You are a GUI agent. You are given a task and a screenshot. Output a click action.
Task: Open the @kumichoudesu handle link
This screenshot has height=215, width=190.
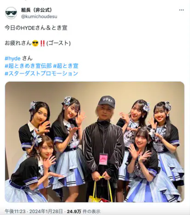pos(39,17)
